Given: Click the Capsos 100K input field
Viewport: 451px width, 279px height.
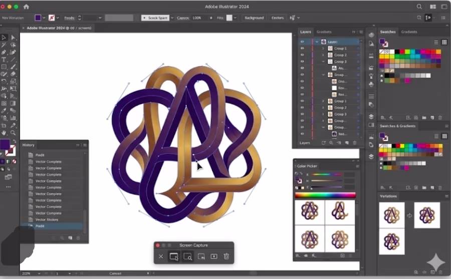Looking at the screenshot, I should [x=200, y=18].
